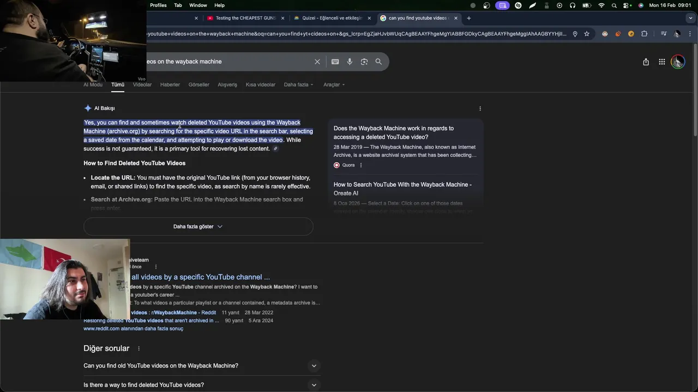This screenshot has width=698, height=392.
Task: Select the 'Alışveriş' search filter
Action: (227, 85)
